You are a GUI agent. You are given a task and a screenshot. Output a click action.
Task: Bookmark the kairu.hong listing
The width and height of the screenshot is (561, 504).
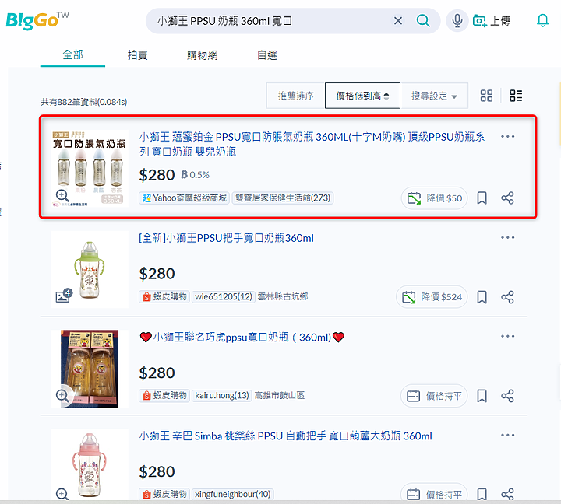tap(482, 396)
